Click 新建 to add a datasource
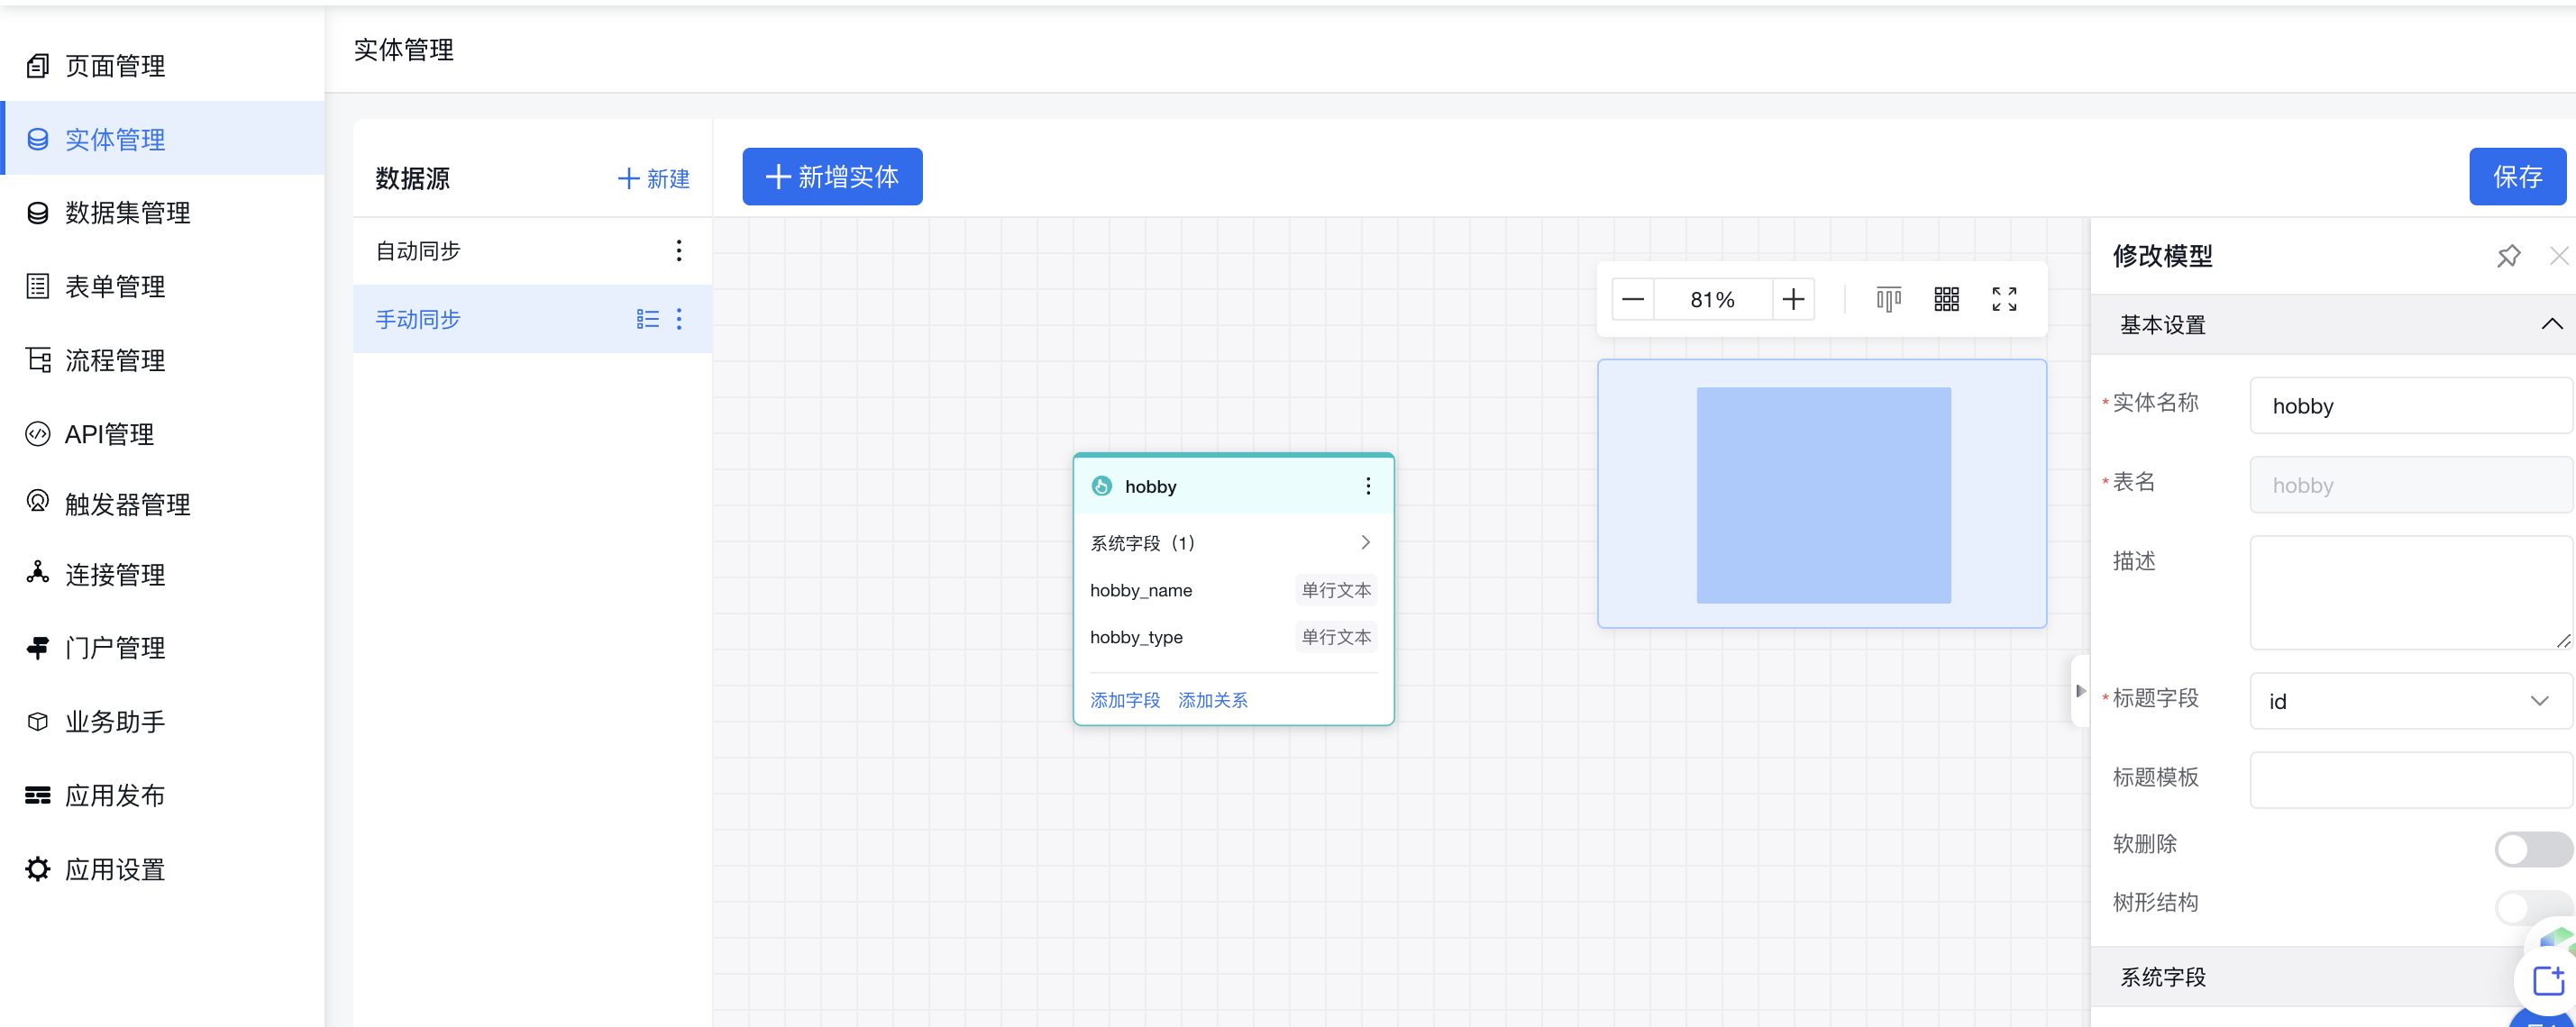The height and width of the screenshot is (1027, 2576). 653,179
